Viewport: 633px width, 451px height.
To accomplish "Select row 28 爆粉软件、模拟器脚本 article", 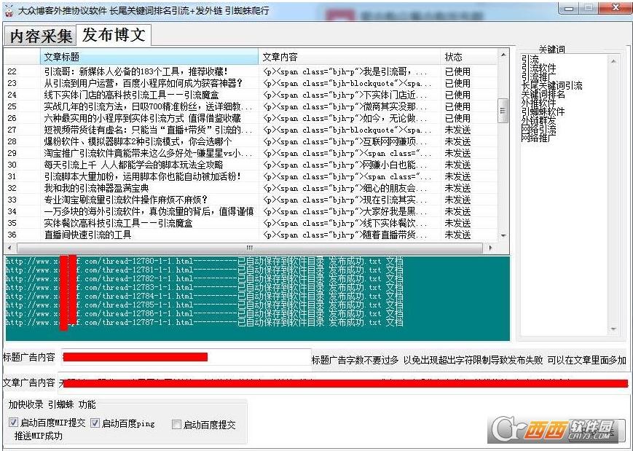I will (251, 142).
